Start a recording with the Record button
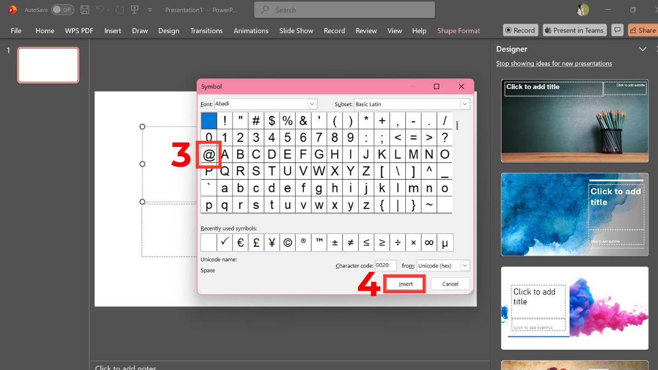Screen dimensions: 658x370 [x=520, y=30]
